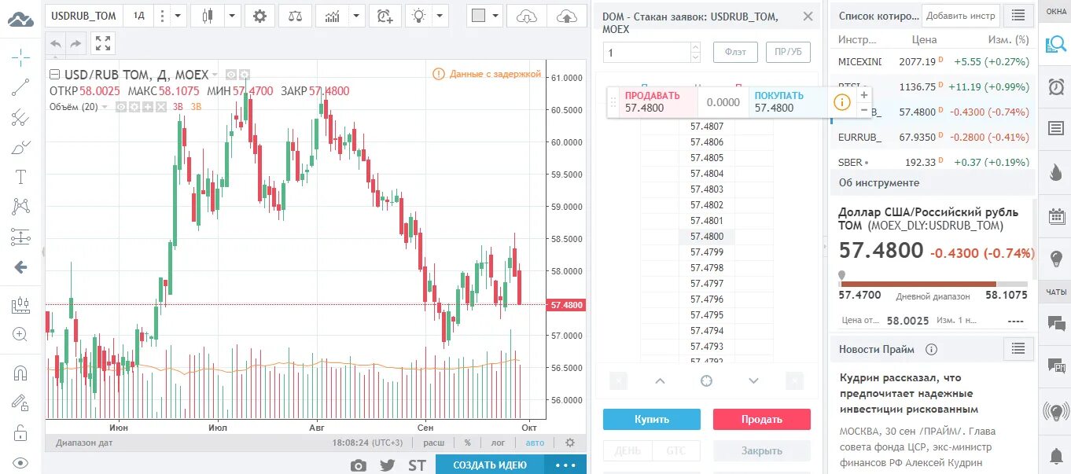Open the compare symbols scales icon

295,16
